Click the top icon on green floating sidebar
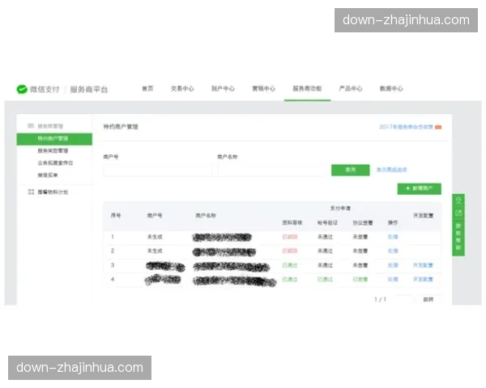The height and width of the screenshot is (388, 486). 458,200
